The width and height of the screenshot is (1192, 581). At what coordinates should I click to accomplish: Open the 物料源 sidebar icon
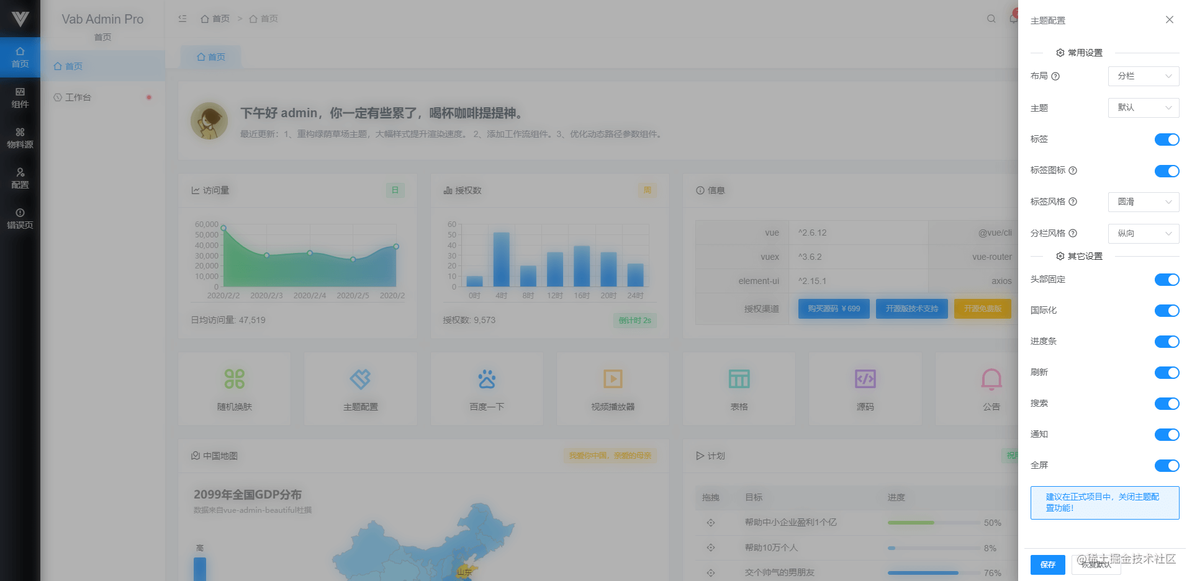pyautogui.click(x=20, y=138)
